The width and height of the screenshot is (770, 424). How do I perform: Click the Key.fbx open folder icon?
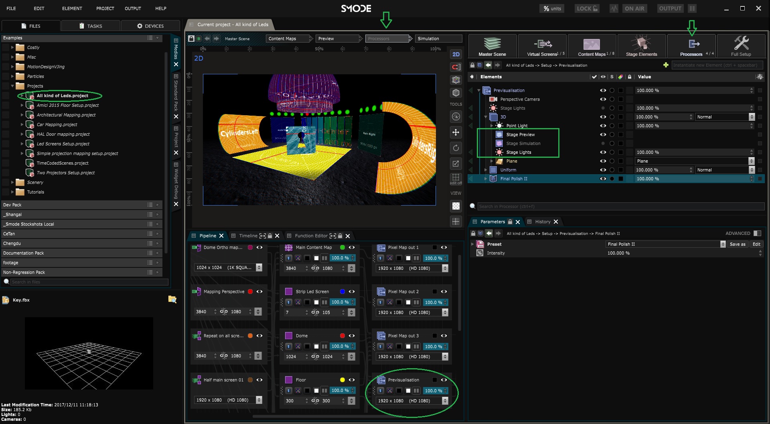click(172, 299)
